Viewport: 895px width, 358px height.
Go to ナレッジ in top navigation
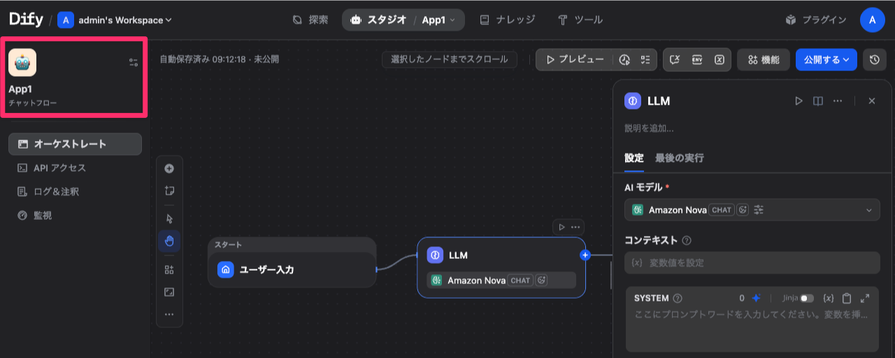pos(508,20)
